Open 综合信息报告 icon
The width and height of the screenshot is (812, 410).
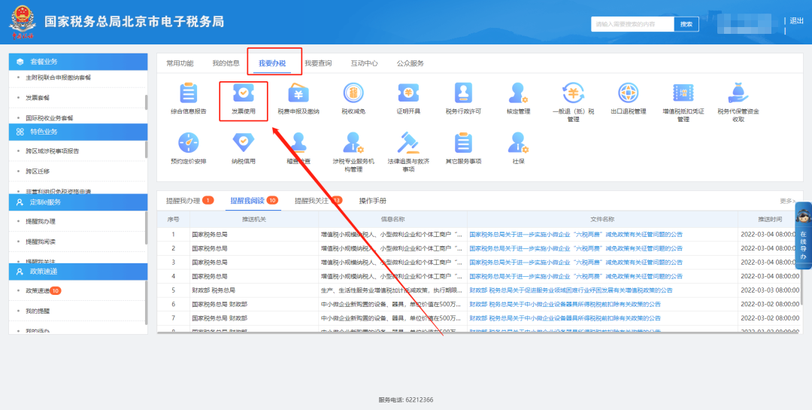point(188,95)
